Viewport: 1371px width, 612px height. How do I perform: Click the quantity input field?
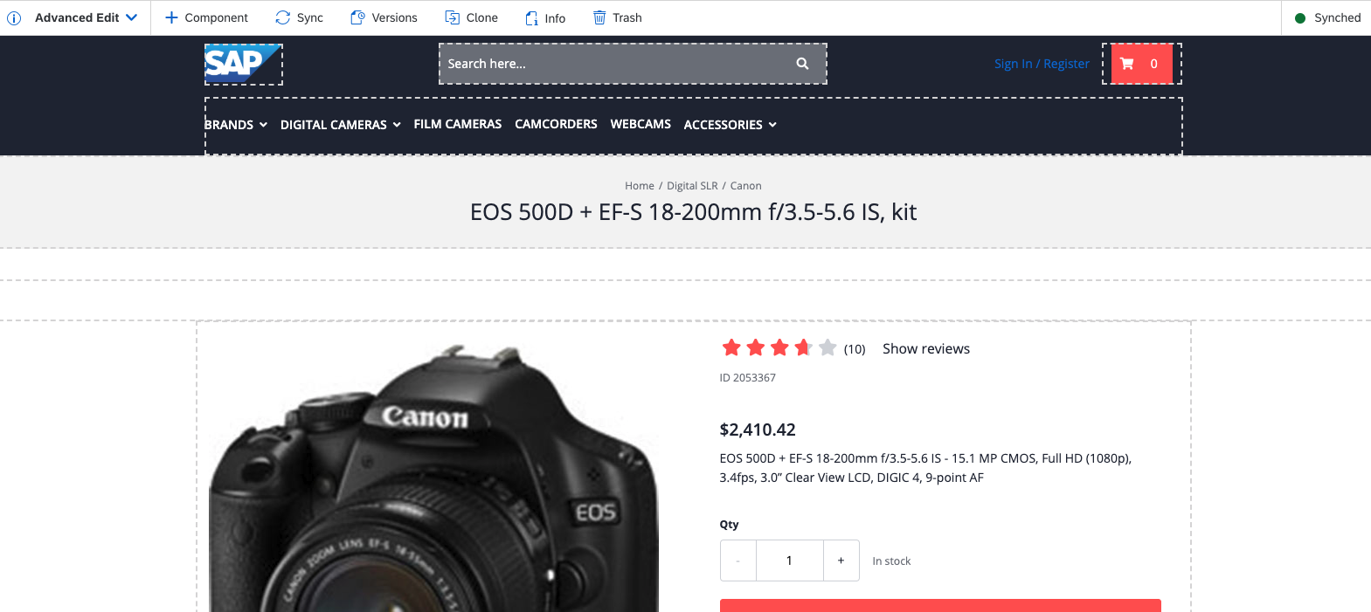click(790, 560)
